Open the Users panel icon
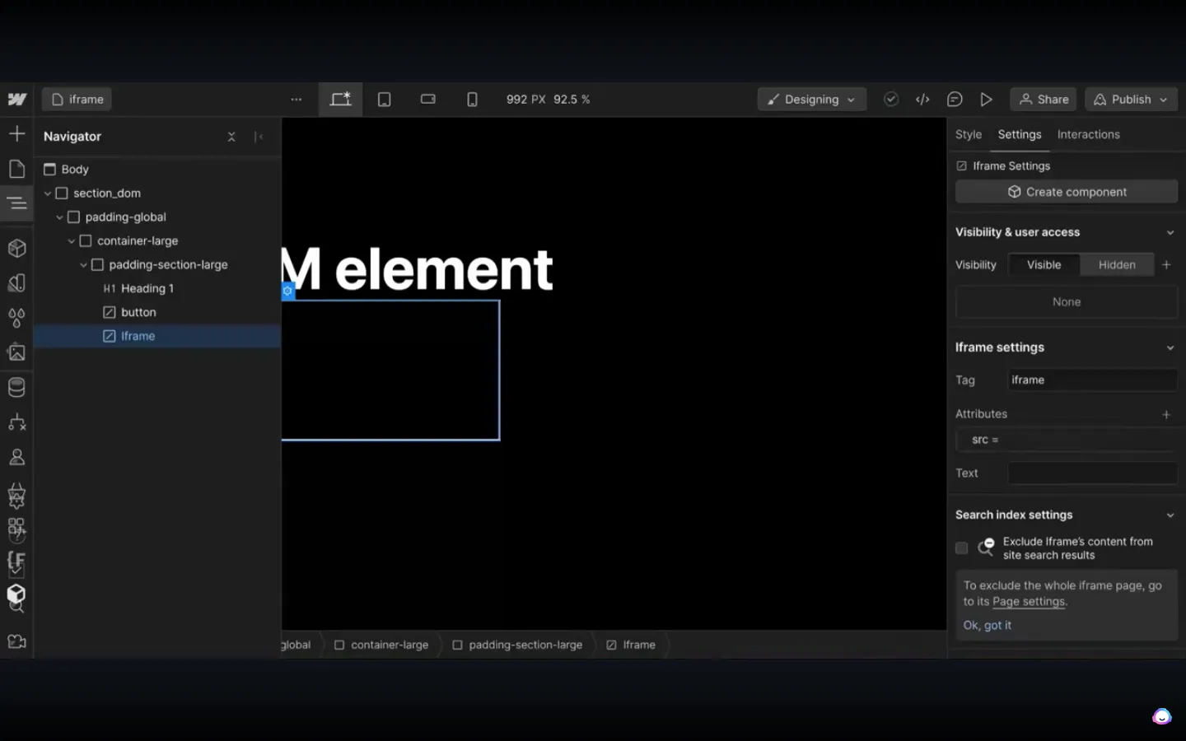1186x741 pixels. pos(16,457)
